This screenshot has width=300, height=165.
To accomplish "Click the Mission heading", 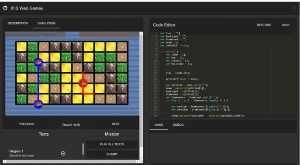I will 112,134.
